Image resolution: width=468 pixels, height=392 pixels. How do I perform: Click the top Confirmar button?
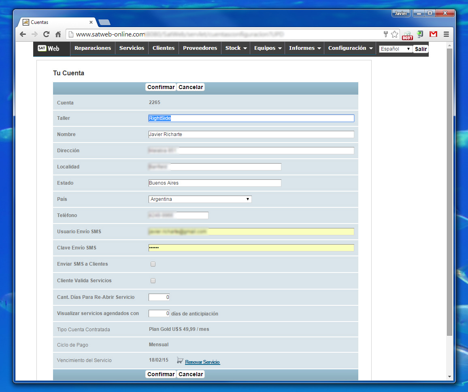161,87
